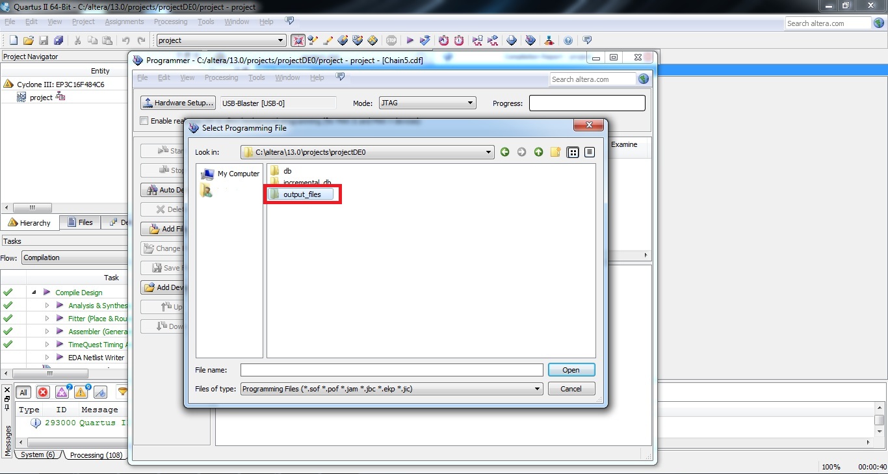888x474 pixels.
Task: Click the funnel filter icon in Messages
Action: pyautogui.click(x=122, y=391)
